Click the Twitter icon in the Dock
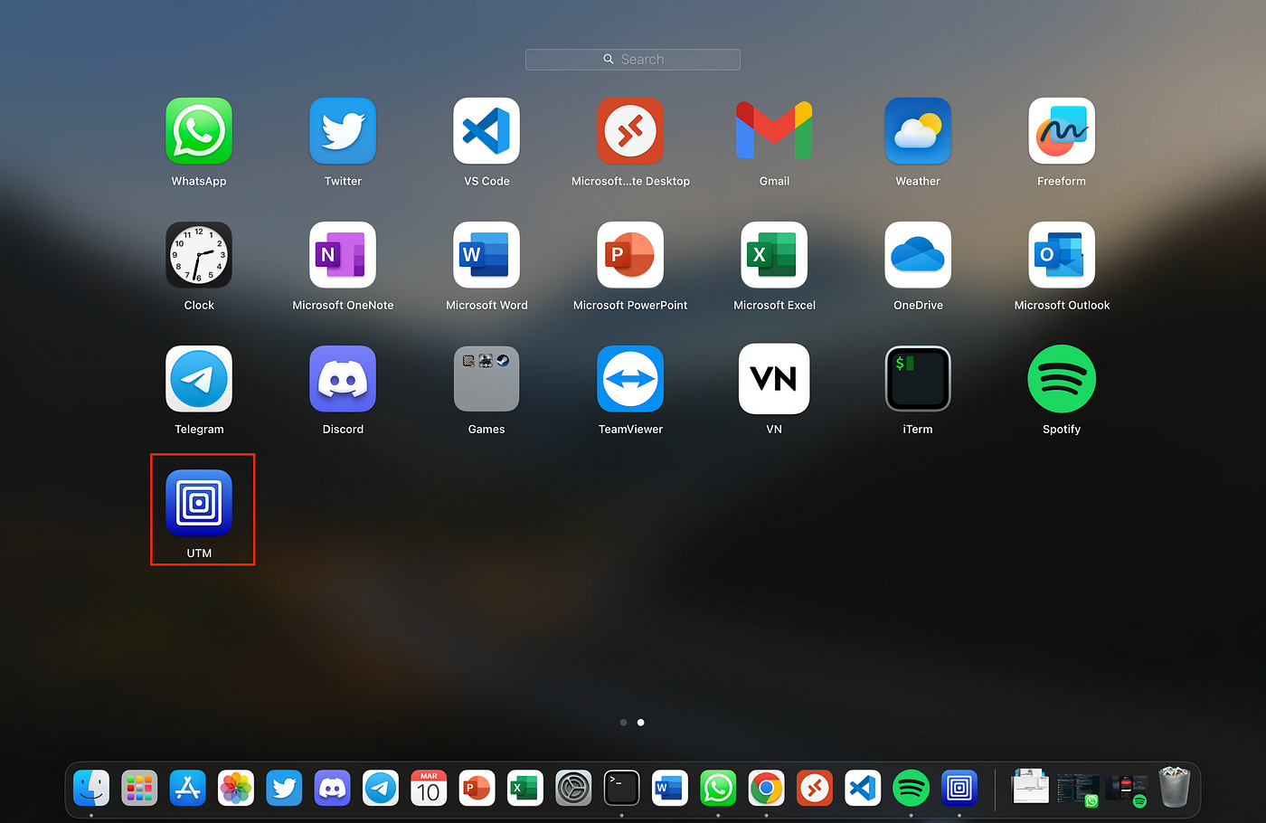Screen dimensions: 1266x823 coord(284,789)
